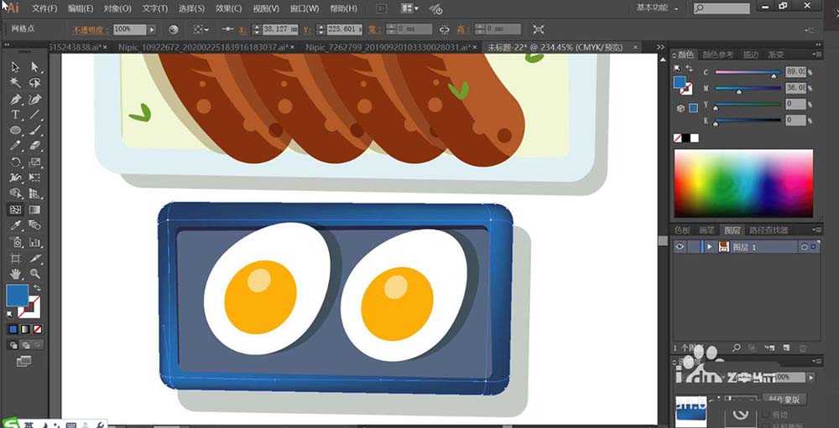Expand 图层 1 with its disclosure triangle

click(x=710, y=247)
